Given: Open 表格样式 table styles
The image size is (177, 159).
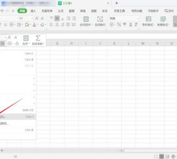Looking at the screenshot, I should (x=163, y=21).
